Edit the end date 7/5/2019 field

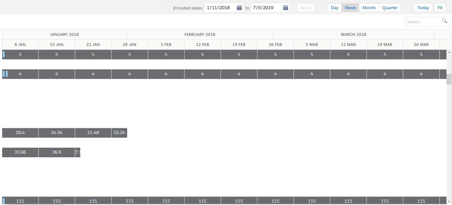[265, 8]
